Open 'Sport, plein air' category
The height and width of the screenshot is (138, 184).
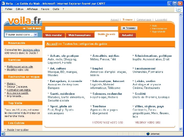tap(61, 107)
